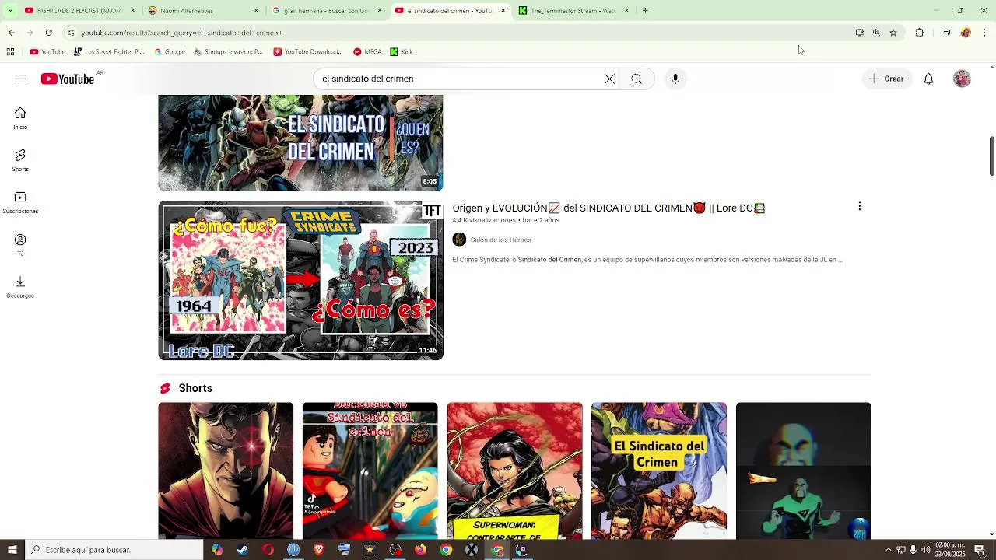Image resolution: width=996 pixels, height=560 pixels.
Task: Open the YouTube Download bookmark
Action: 308,52
